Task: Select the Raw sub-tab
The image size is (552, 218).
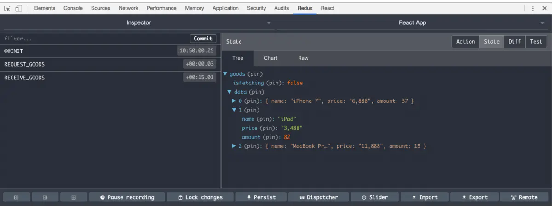Action: coord(303,58)
